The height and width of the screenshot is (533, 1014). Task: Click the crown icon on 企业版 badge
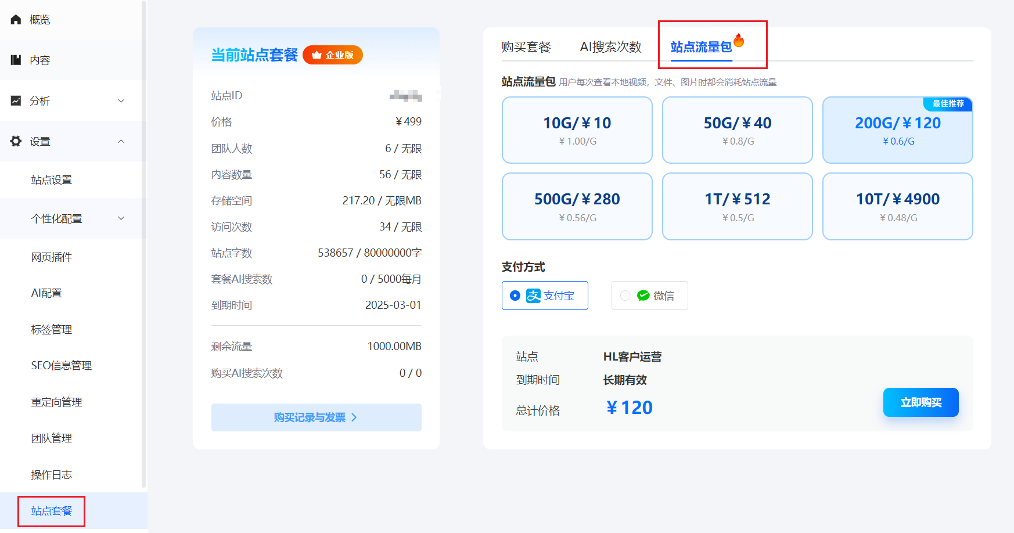click(317, 55)
